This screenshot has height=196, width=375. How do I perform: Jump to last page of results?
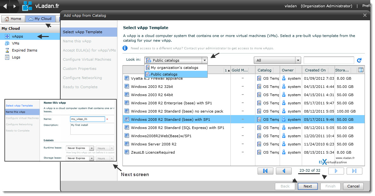354,171
